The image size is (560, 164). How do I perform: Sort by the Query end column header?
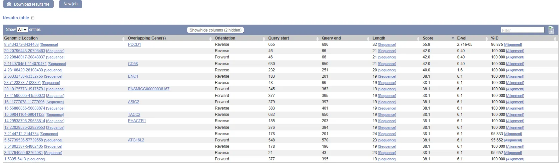pyautogui.click(x=331, y=38)
